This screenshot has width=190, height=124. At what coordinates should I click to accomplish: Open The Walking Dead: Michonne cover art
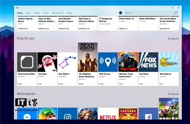click(88, 57)
